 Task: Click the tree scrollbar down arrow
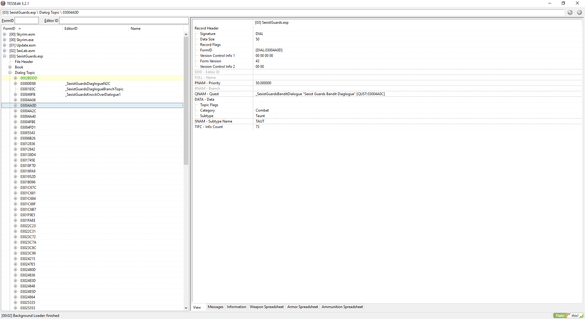click(186, 308)
